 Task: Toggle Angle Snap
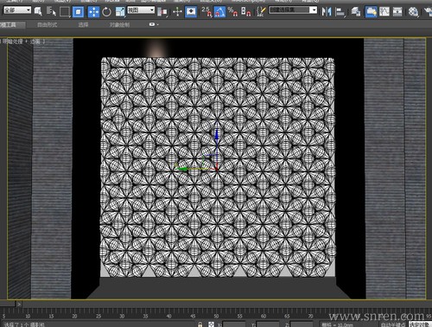point(219,12)
